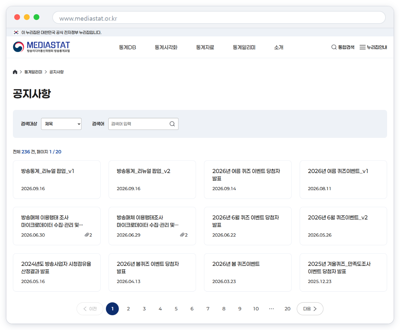The image size is (400, 330).
Task: Go to page 8
Action: (224, 309)
